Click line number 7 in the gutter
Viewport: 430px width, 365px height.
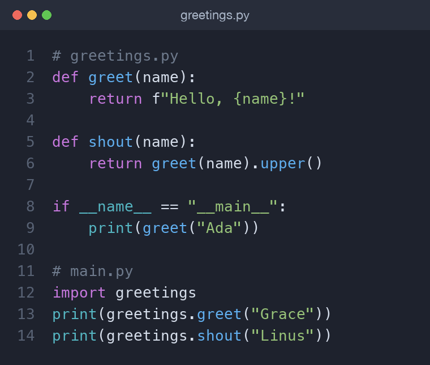click(x=31, y=185)
